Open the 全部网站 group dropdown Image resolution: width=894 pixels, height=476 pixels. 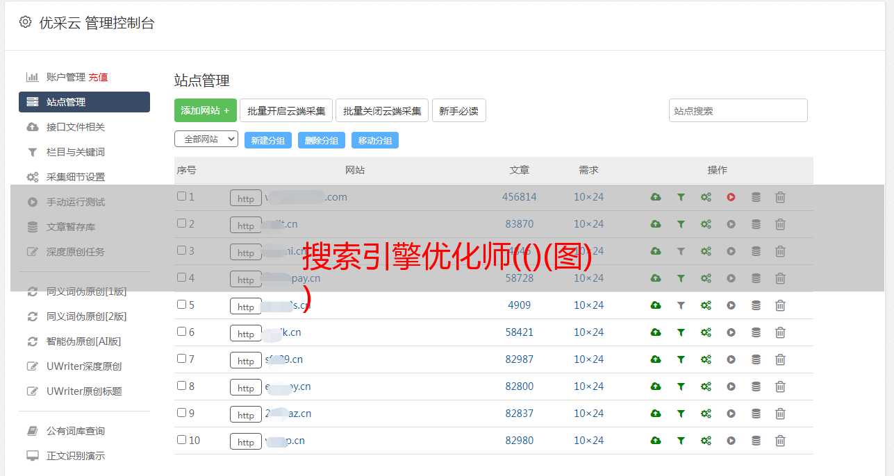[206, 139]
